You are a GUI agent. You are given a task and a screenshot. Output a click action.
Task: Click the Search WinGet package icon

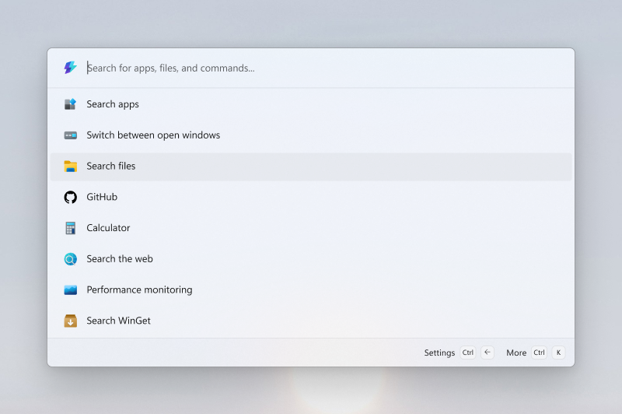coord(70,321)
